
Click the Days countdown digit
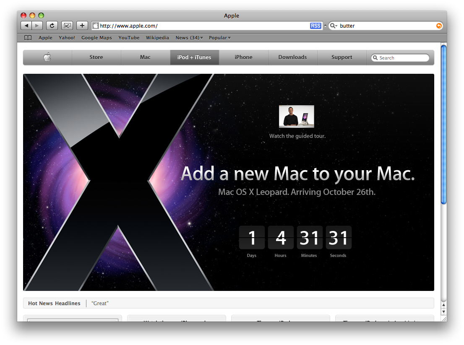pos(252,237)
